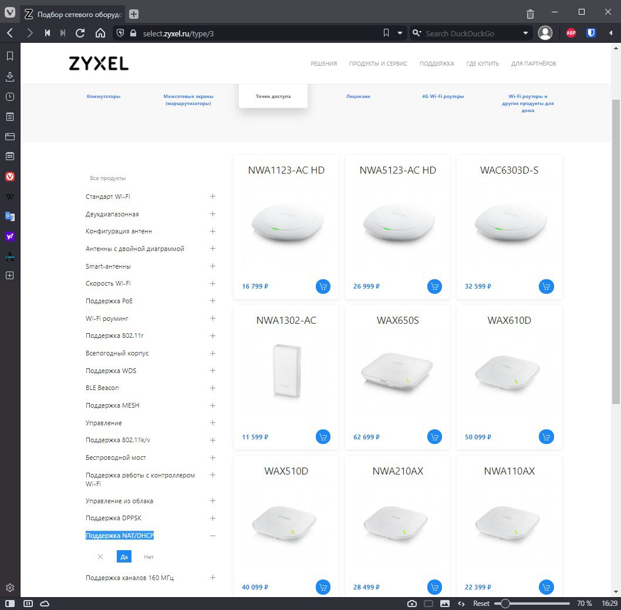Image resolution: width=621 pixels, height=610 pixels.
Task: Click the AdBlock Plus extension icon
Action: 571,33
